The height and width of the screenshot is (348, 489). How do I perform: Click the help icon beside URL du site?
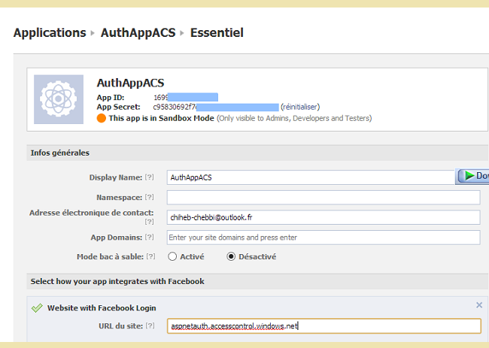tap(150, 325)
